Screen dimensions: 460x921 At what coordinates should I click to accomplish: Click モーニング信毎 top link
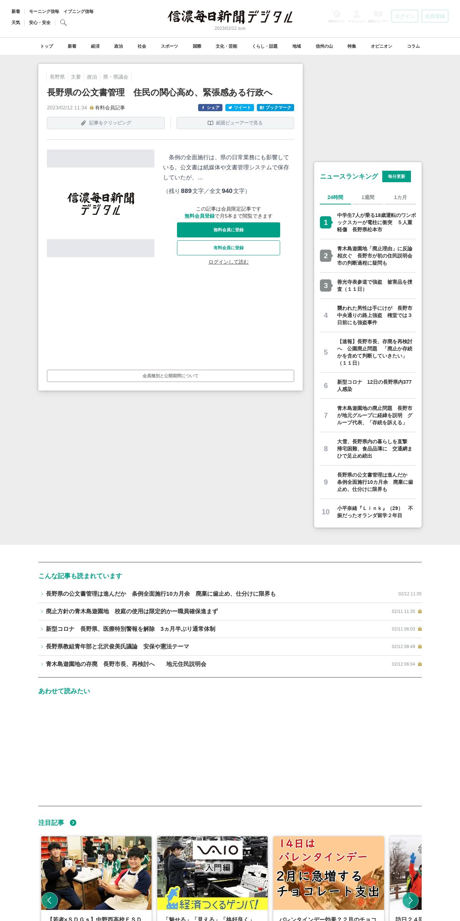point(44,11)
